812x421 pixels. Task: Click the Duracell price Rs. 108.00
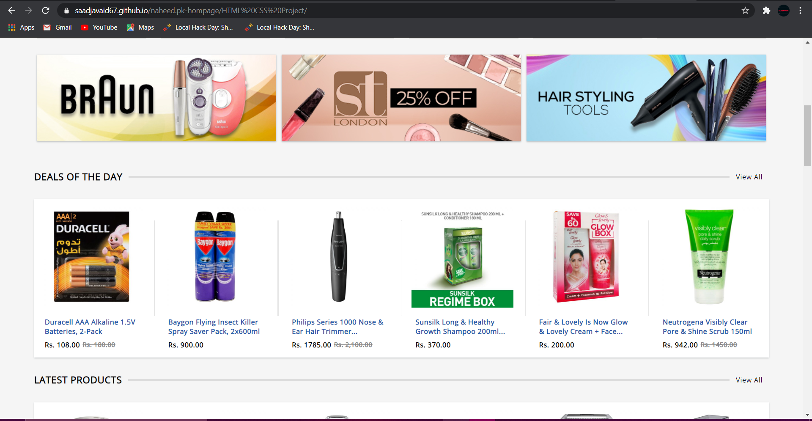(x=62, y=345)
